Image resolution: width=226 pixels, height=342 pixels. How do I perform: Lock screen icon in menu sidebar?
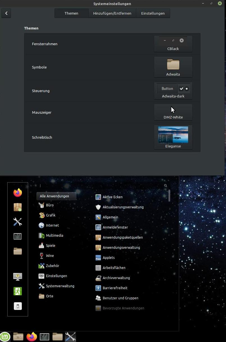tap(18, 277)
